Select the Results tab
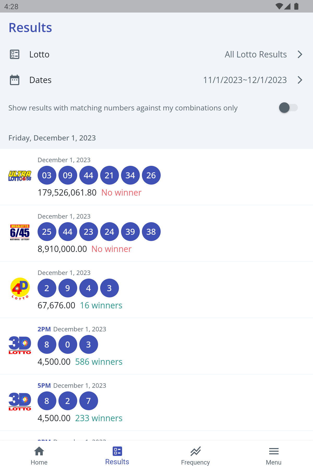Viewport: 313px width, 470px height. (117, 456)
